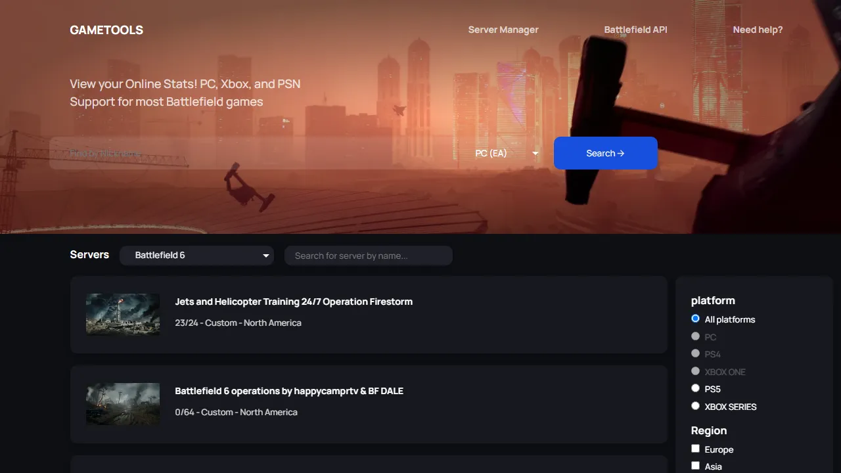Click the Jets and Helicopter Training server thumbnail
841x473 pixels.
pos(122,315)
